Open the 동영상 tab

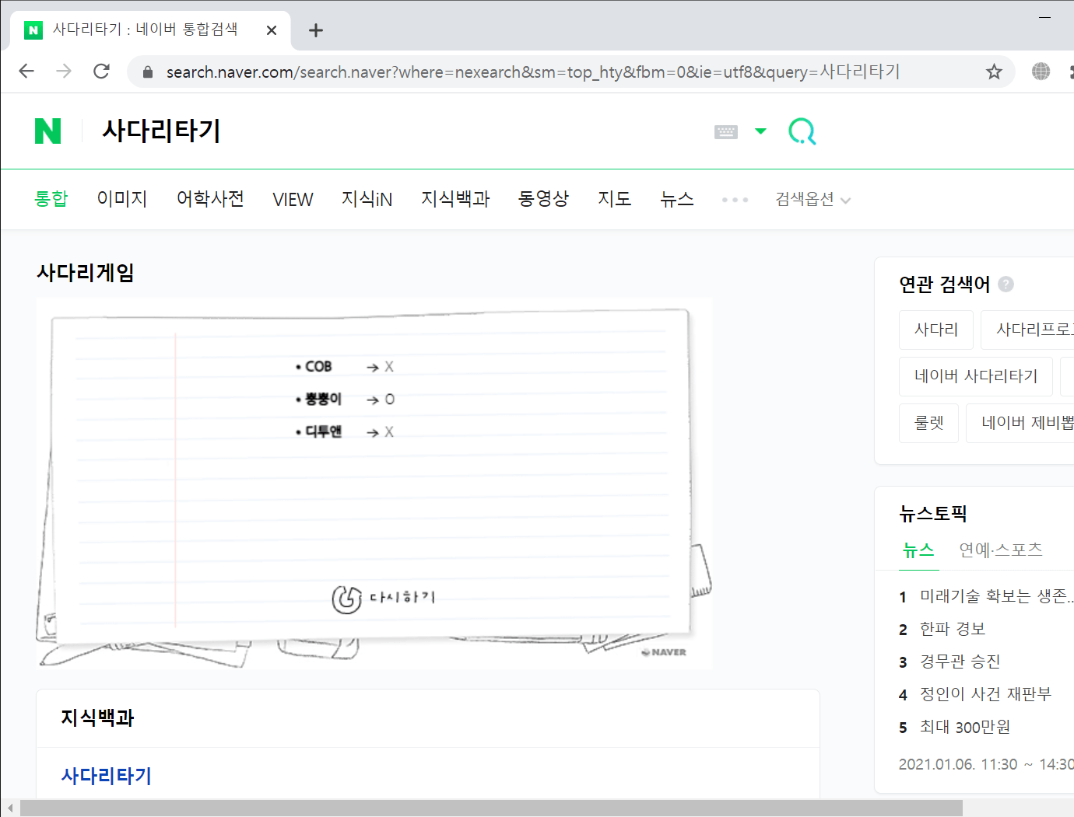543,199
